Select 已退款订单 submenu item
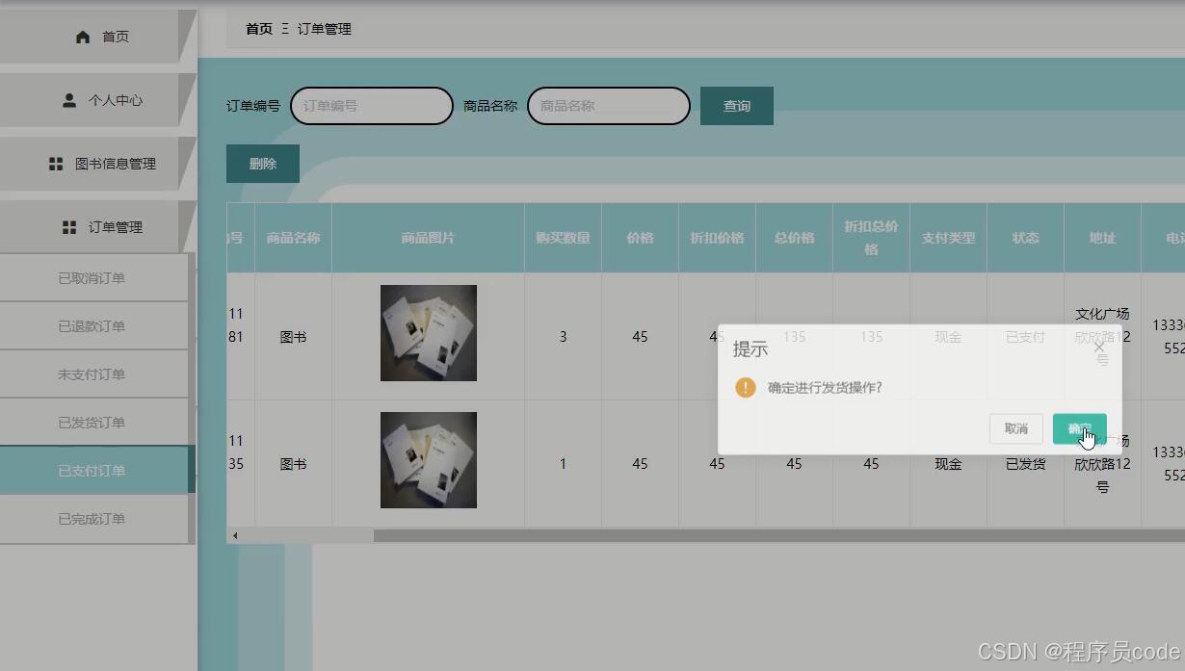The width and height of the screenshot is (1185, 671). (93, 326)
